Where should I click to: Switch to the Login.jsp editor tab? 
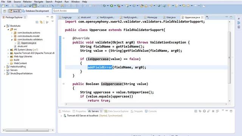click(65, 17)
